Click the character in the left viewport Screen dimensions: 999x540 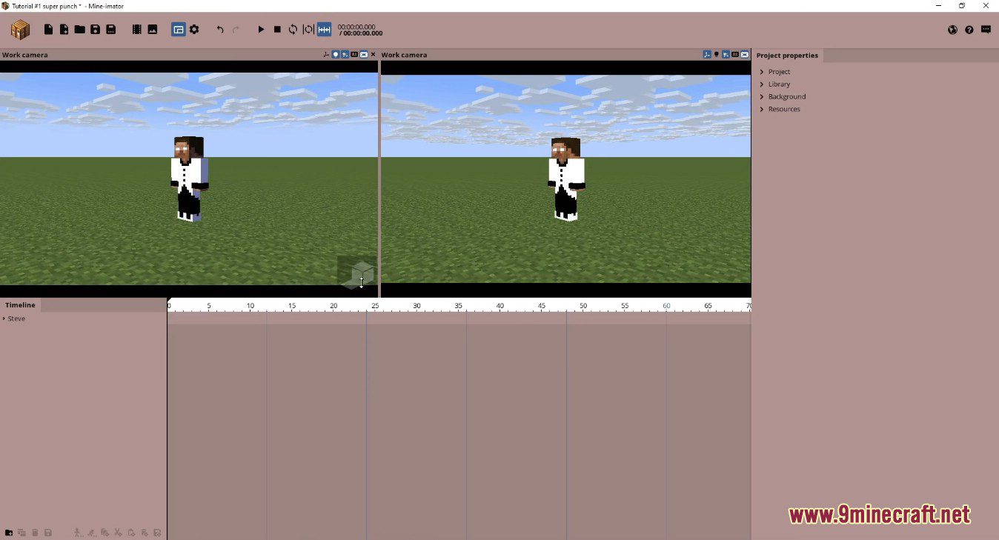tap(189, 179)
